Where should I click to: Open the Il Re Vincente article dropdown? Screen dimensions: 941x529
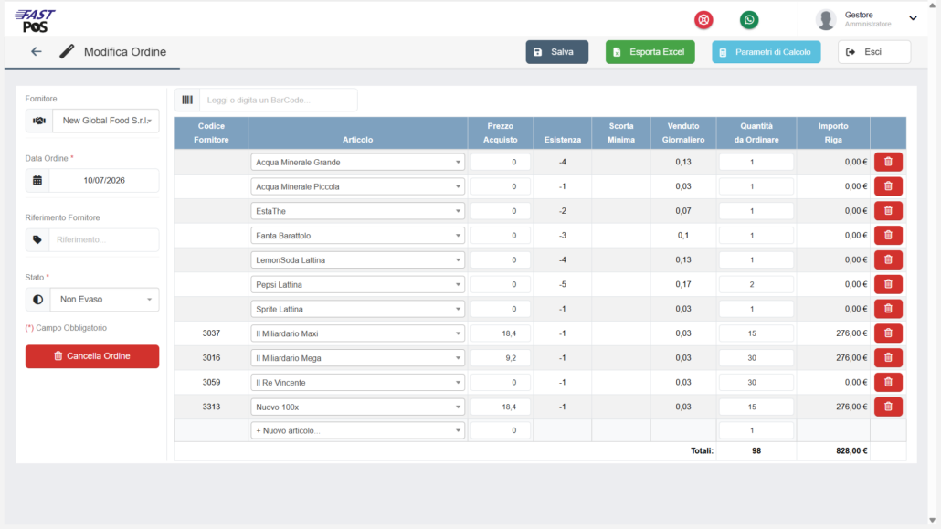tap(358, 383)
